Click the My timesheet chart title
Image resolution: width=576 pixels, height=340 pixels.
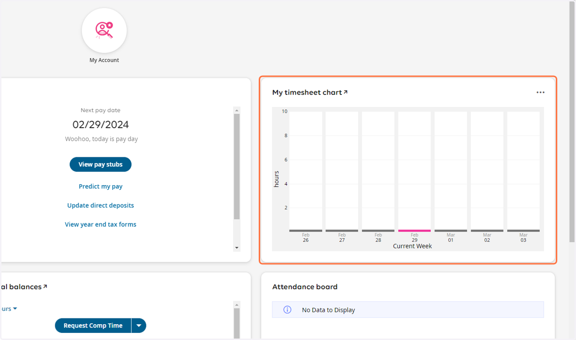coord(307,93)
